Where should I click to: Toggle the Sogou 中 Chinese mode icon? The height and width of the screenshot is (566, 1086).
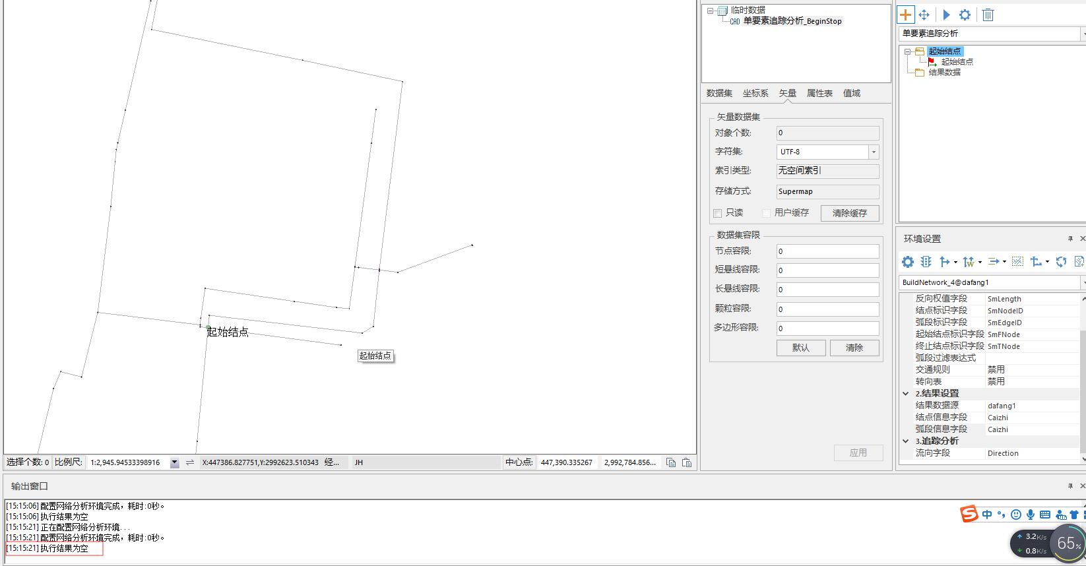(987, 515)
